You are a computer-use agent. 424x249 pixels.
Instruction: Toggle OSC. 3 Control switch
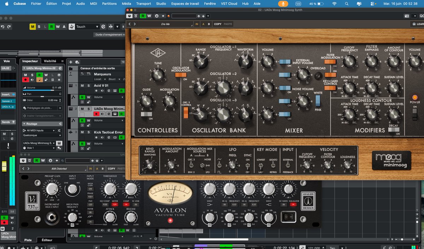pyautogui.click(x=186, y=112)
